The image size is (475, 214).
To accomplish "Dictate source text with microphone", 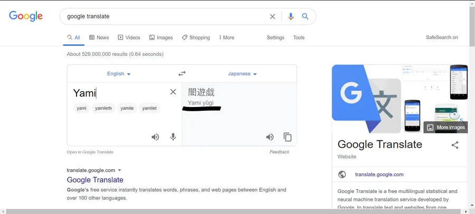I will coord(173,137).
